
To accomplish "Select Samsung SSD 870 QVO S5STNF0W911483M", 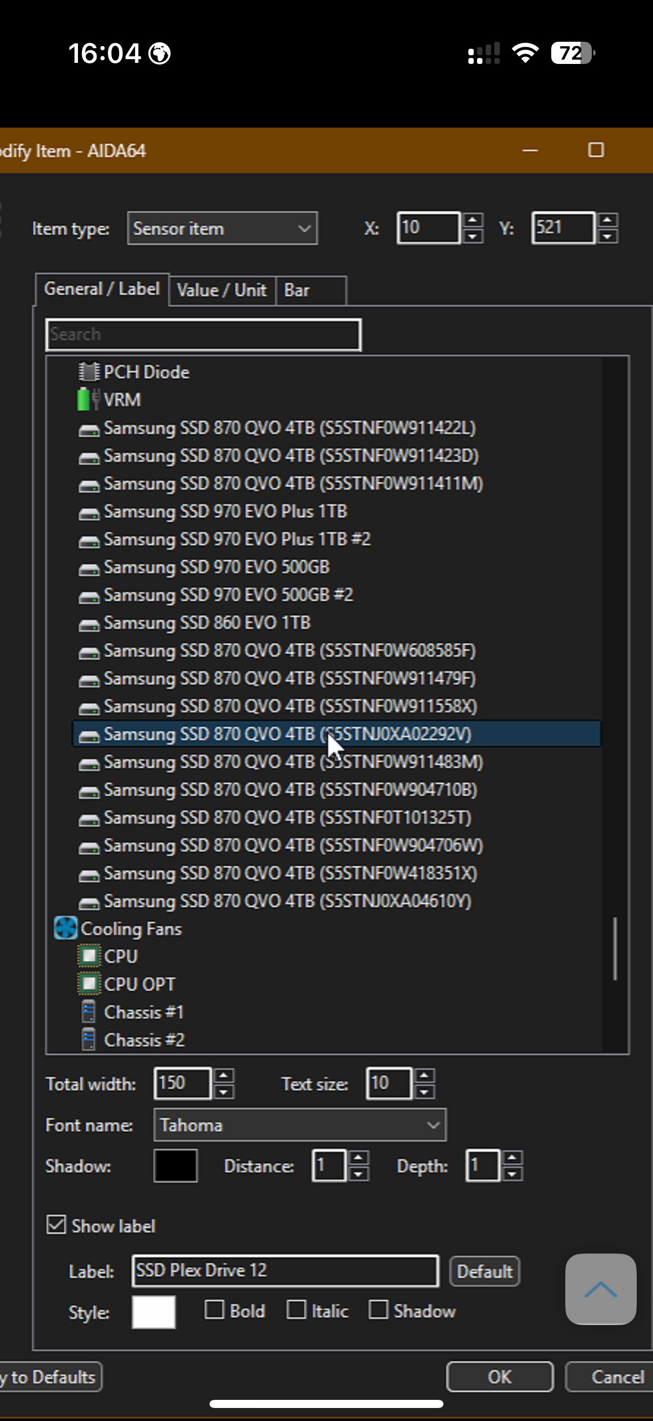I will pyautogui.click(x=293, y=761).
